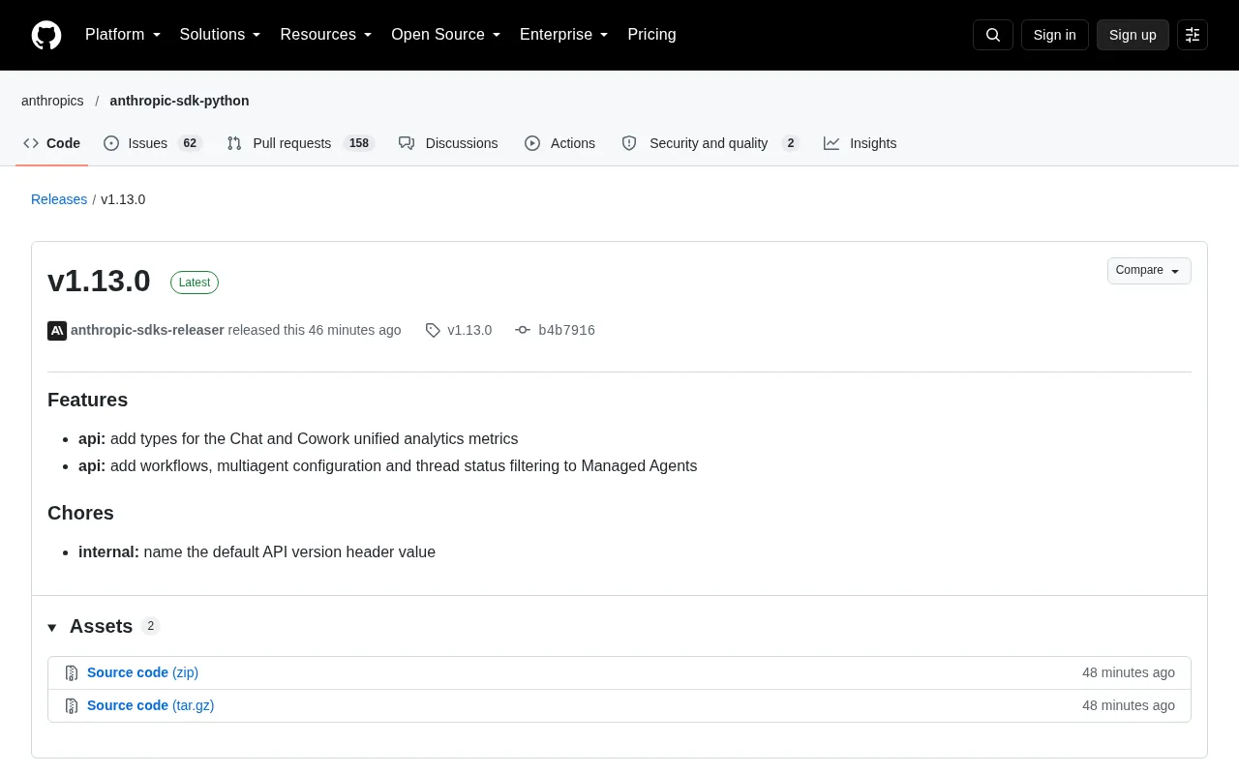The image size is (1239, 774).
Task: Switch to the Issues tab
Action: click(153, 143)
